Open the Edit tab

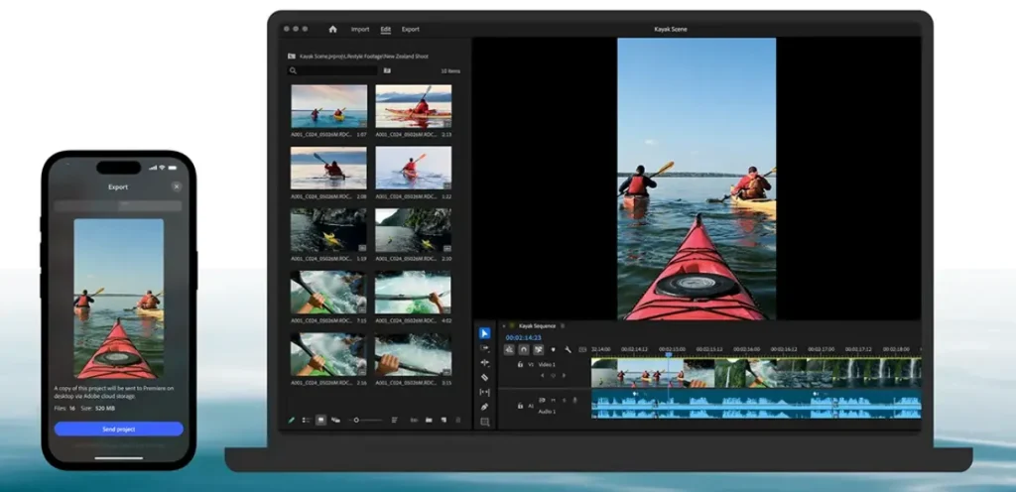[386, 29]
